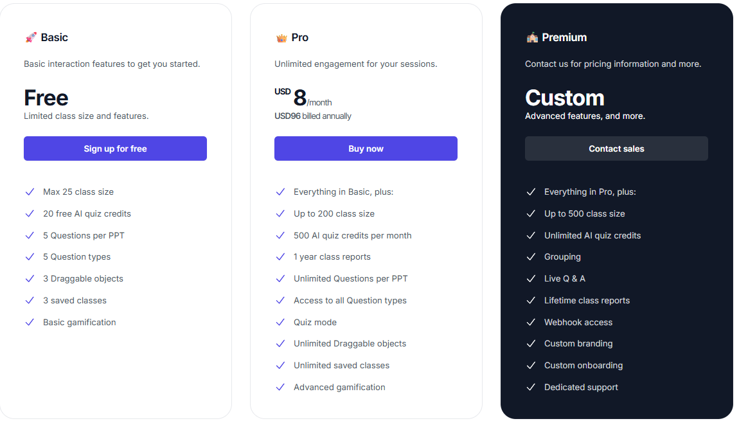Image resolution: width=748 pixels, height=421 pixels.
Task: Click checkmark beside Live Q & A
Action: click(x=530, y=279)
